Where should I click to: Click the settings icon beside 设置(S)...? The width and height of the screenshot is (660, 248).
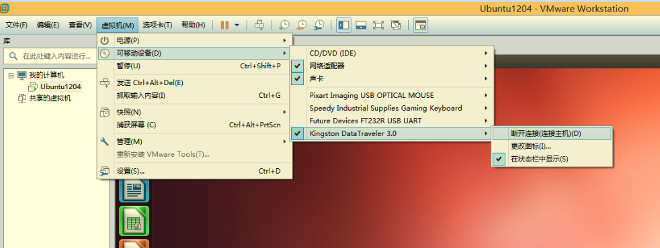[105, 171]
